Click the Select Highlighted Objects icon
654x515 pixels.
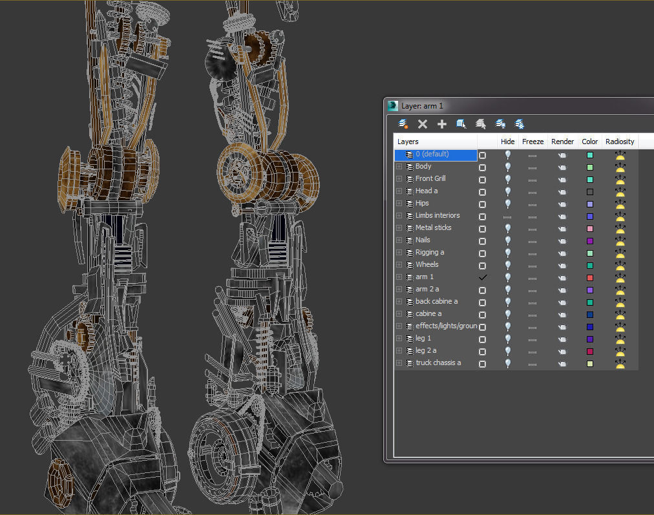(461, 124)
